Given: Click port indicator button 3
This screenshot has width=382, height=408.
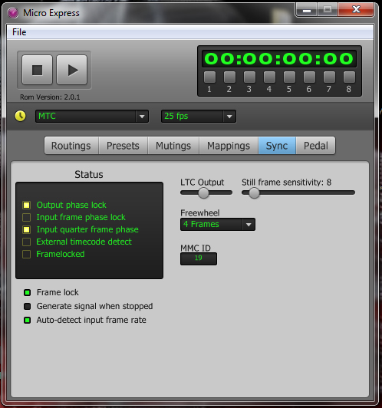Looking at the screenshot, I should tap(249, 77).
